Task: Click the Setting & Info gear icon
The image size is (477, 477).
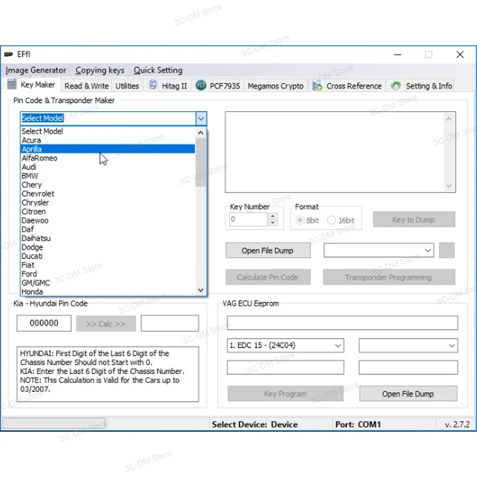Action: pyautogui.click(x=396, y=86)
